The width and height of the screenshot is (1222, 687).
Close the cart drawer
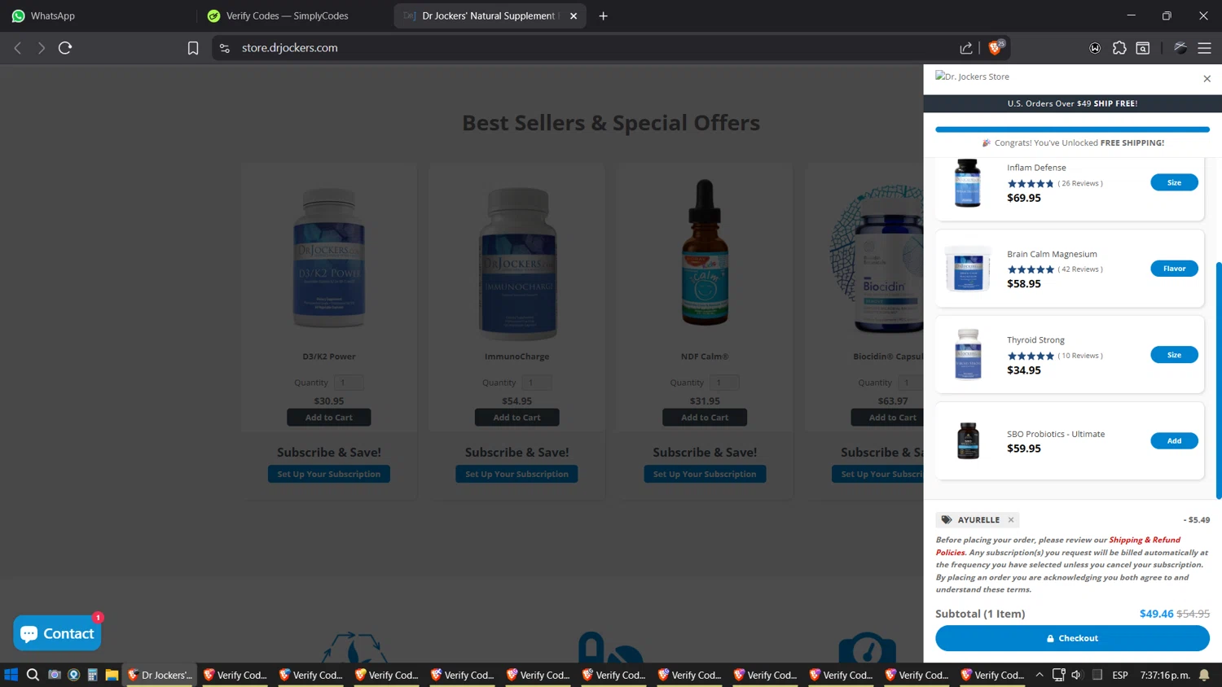pos(1207,78)
